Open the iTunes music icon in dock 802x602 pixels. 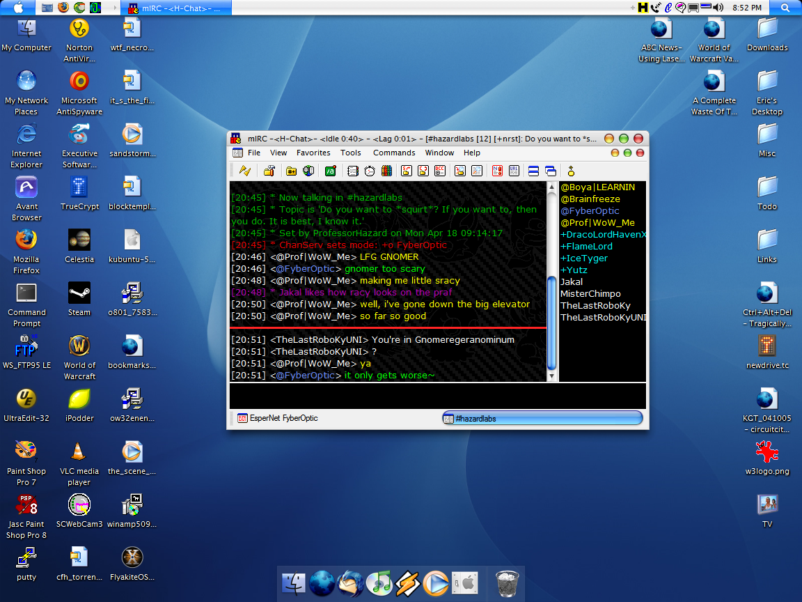coord(379,583)
